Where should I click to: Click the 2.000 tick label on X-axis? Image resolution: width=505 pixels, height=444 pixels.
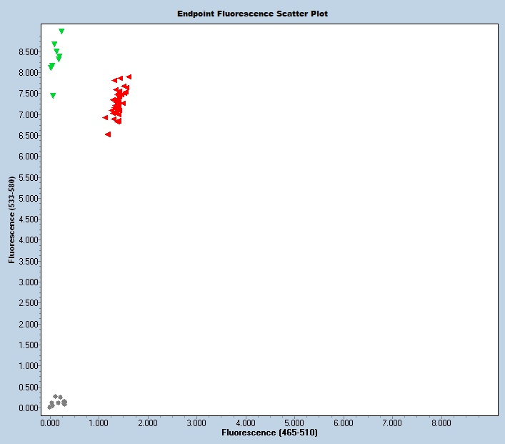click(148, 423)
